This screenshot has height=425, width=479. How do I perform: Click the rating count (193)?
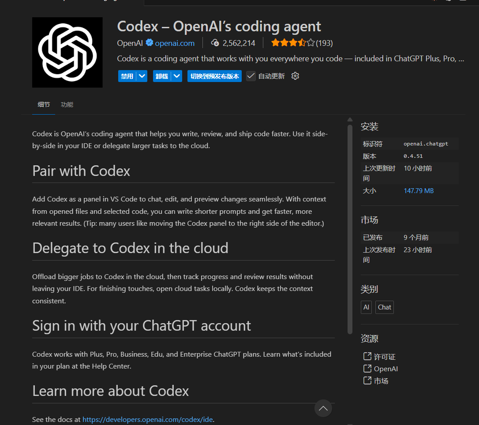[324, 43]
